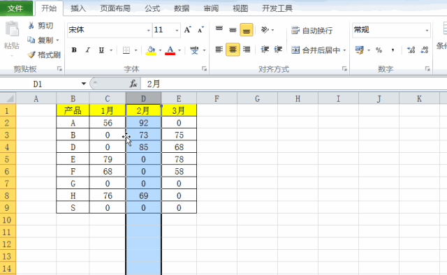Expand the borders dropdown arrow
The image size is (447, 275).
coord(135,50)
